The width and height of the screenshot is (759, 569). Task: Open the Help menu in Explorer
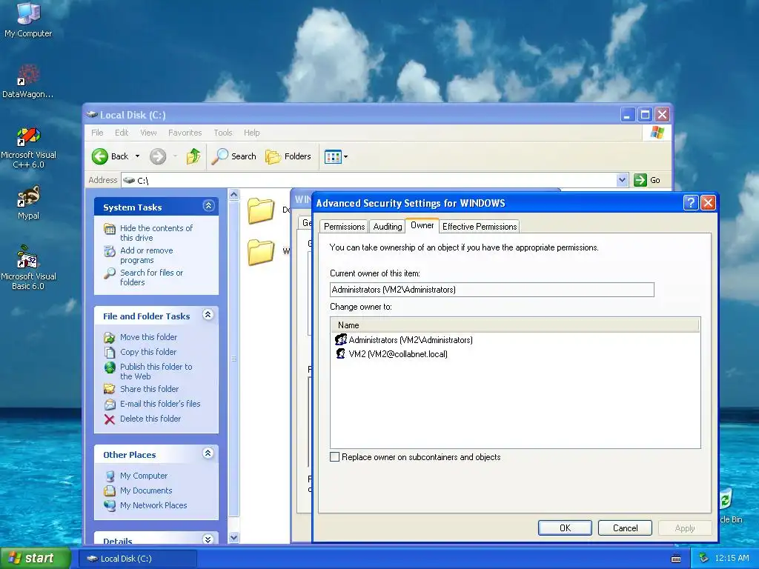252,133
